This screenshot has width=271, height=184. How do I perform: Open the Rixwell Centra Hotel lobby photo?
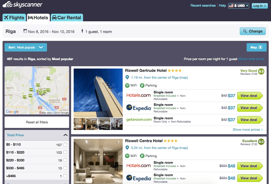click(x=98, y=161)
